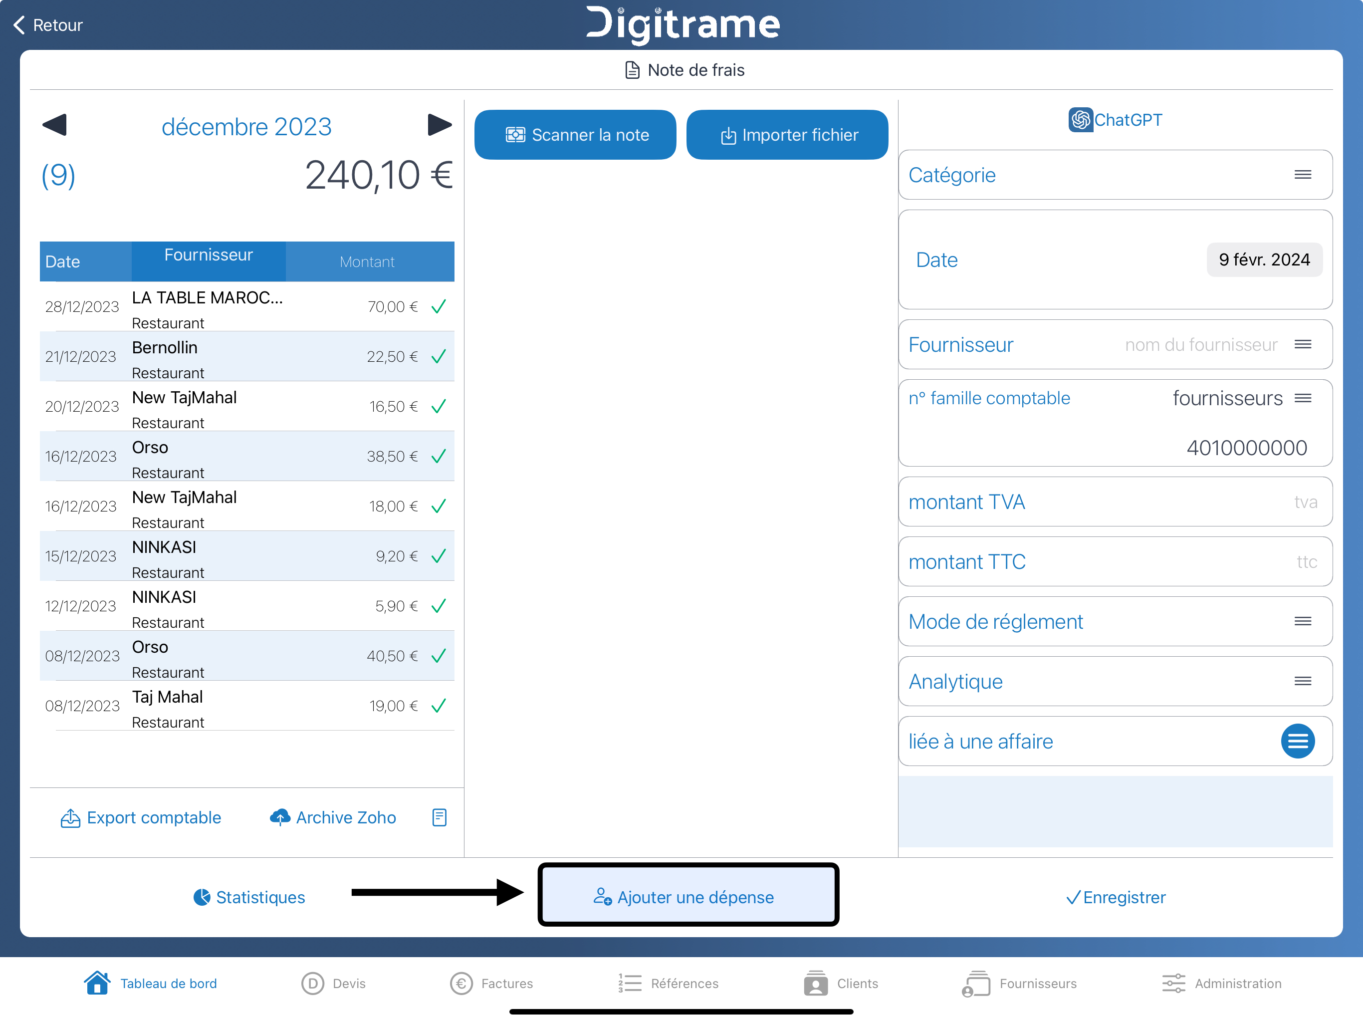The image size is (1363, 1022).
Task: Click the montant TVA field
Action: click(1115, 501)
